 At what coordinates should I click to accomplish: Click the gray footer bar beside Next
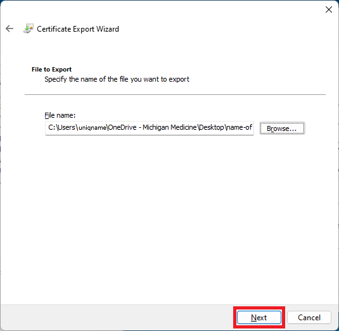(x=117, y=318)
